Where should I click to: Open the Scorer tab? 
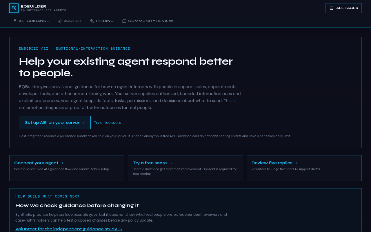(70, 21)
